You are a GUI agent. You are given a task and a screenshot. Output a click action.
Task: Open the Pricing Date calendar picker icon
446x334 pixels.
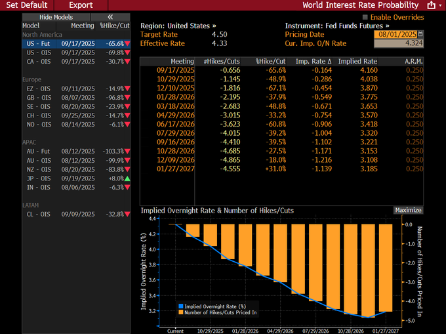click(420, 33)
